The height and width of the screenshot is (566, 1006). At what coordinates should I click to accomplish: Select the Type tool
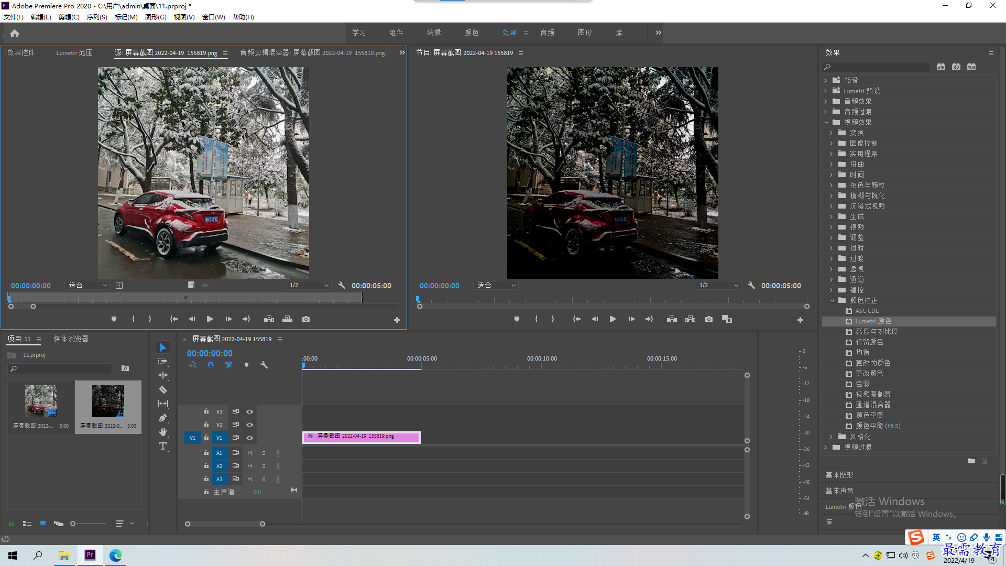(163, 446)
